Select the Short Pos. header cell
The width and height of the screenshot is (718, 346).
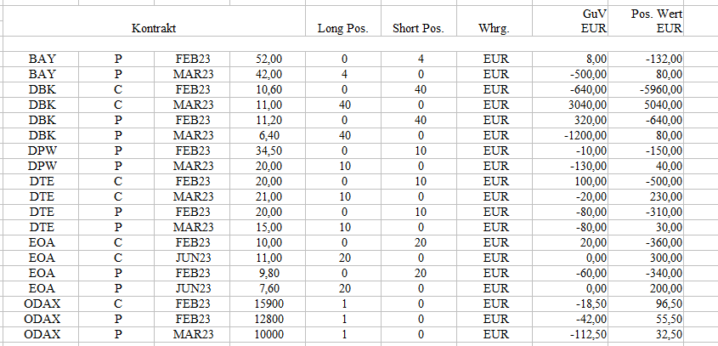click(418, 29)
